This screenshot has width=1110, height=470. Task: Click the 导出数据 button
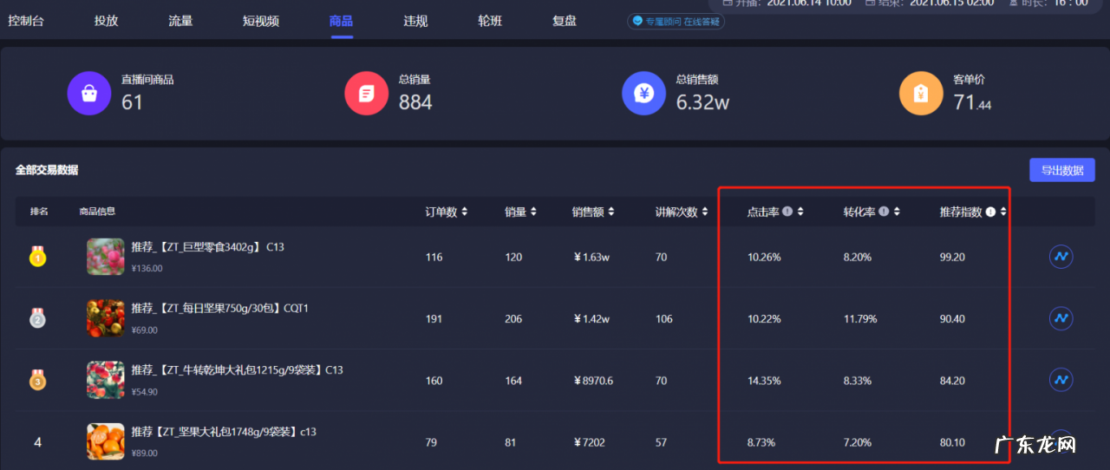(1061, 170)
